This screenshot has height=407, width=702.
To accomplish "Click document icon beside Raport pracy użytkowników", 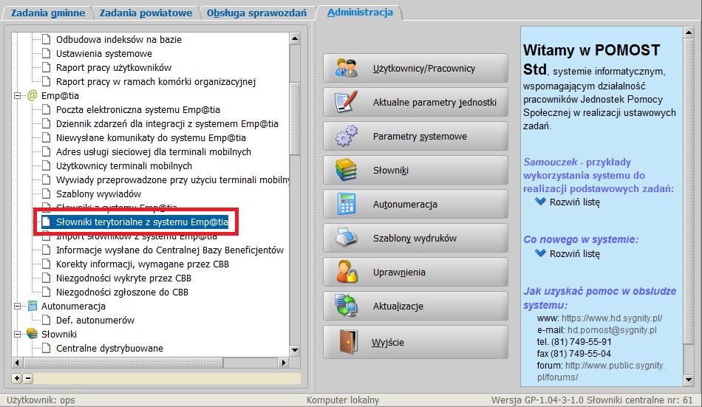I will pos(46,67).
